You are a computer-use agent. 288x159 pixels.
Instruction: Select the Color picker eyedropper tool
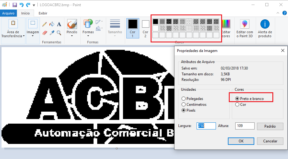click(52, 33)
